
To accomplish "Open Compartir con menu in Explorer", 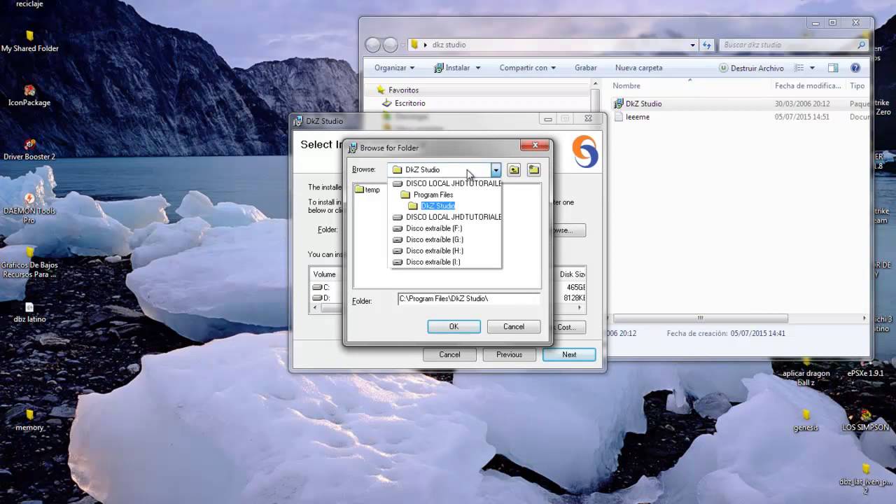I will coord(527,68).
